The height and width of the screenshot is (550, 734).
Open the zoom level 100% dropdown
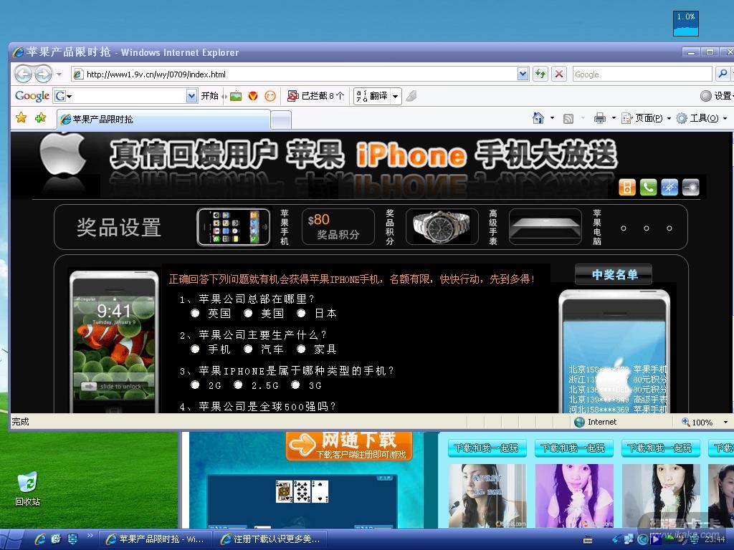click(x=725, y=423)
